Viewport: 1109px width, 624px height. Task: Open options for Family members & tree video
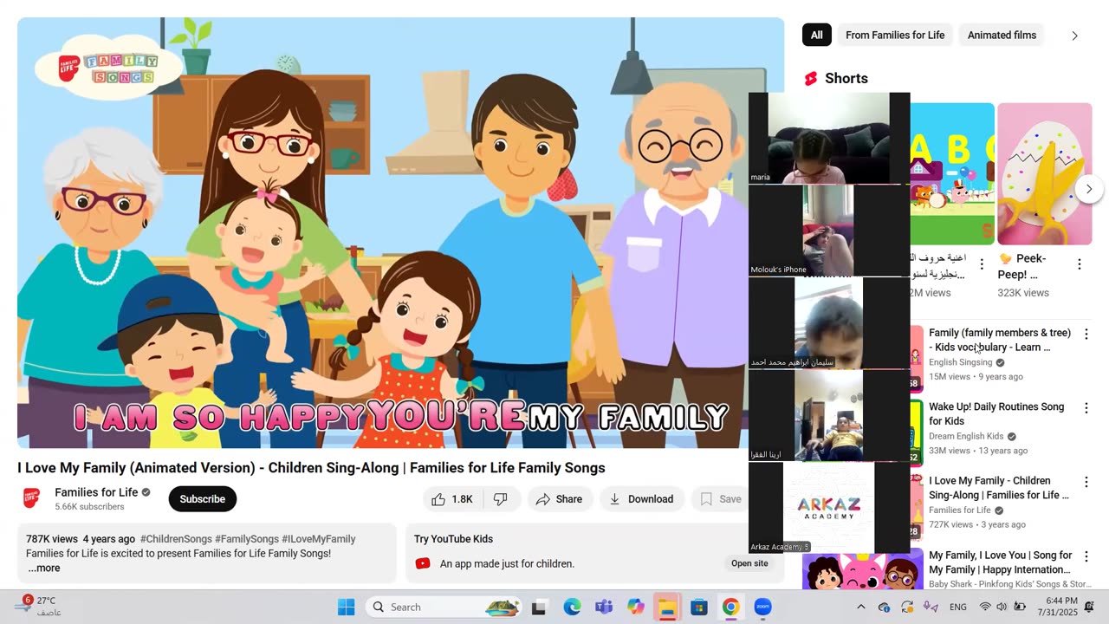point(1086,335)
